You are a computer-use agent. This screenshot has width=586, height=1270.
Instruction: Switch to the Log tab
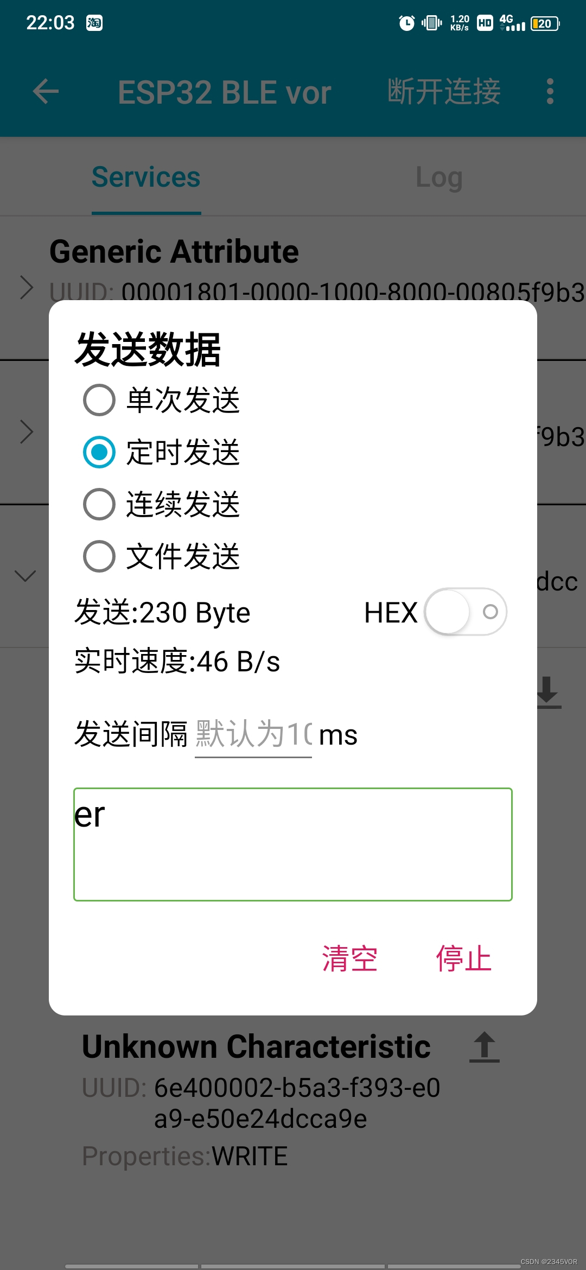pyautogui.click(x=439, y=177)
